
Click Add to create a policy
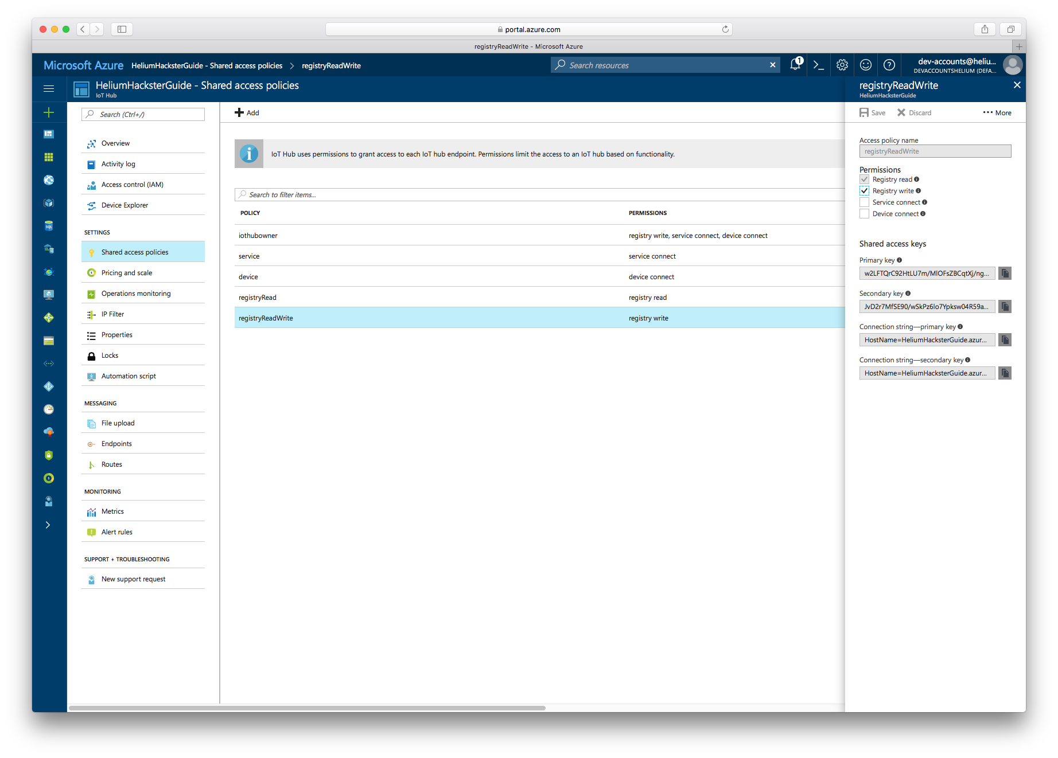(247, 113)
